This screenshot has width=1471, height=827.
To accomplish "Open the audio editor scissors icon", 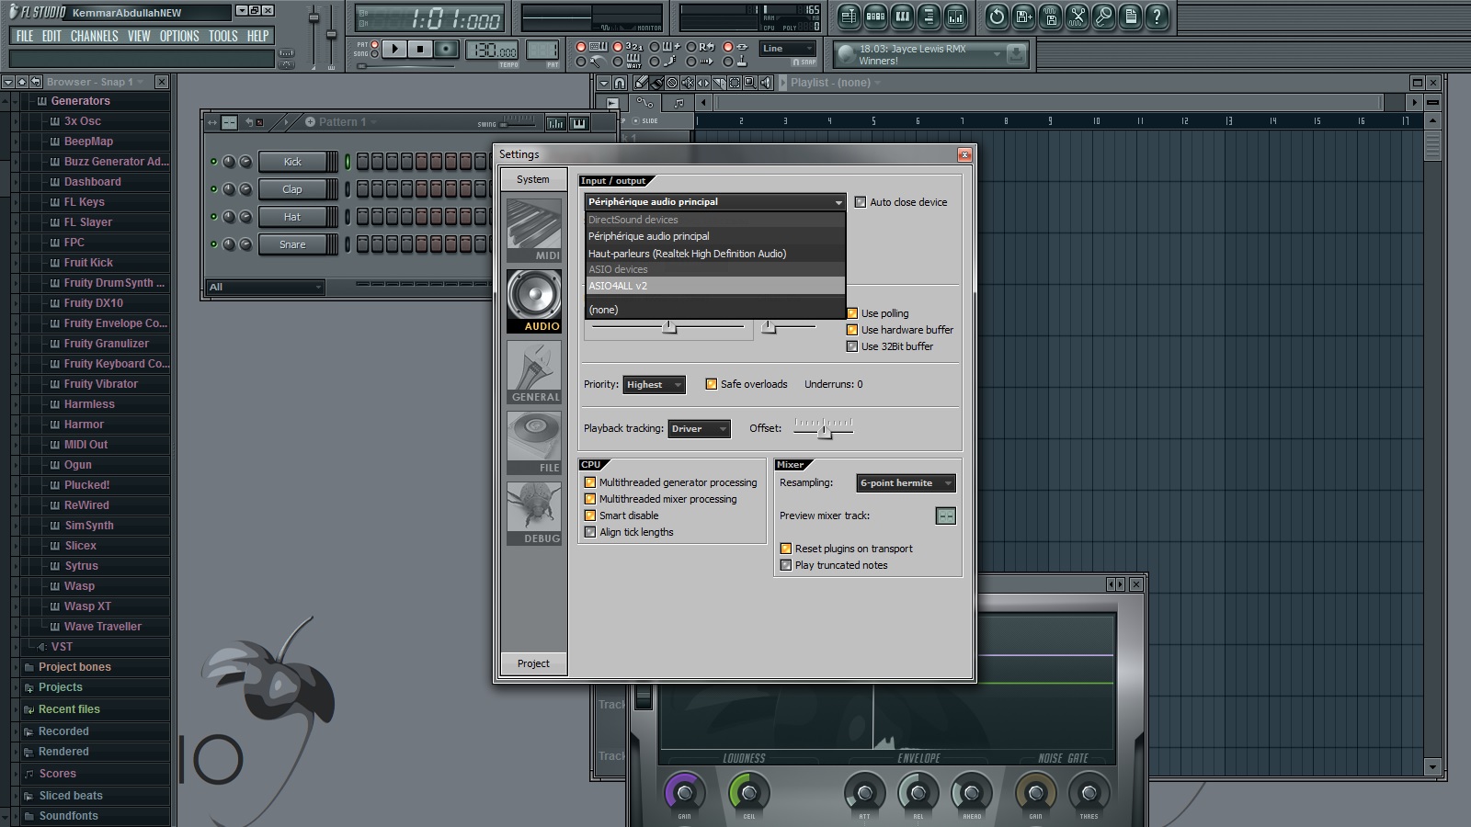I will pyautogui.click(x=1077, y=16).
